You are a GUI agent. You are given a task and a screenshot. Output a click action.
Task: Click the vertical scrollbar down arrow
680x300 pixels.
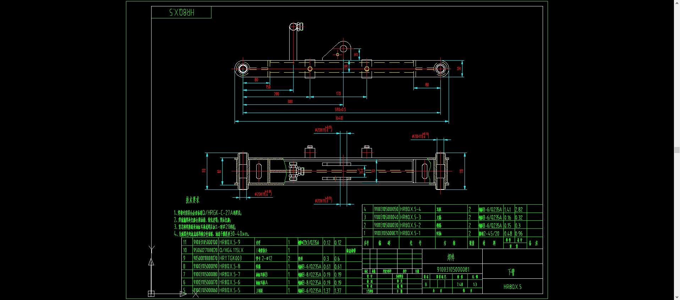[x=677, y=297]
